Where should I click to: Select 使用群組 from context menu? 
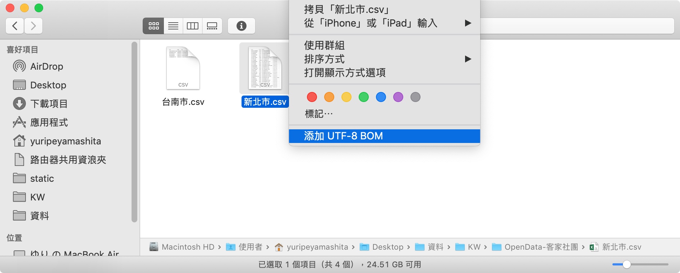[324, 45]
